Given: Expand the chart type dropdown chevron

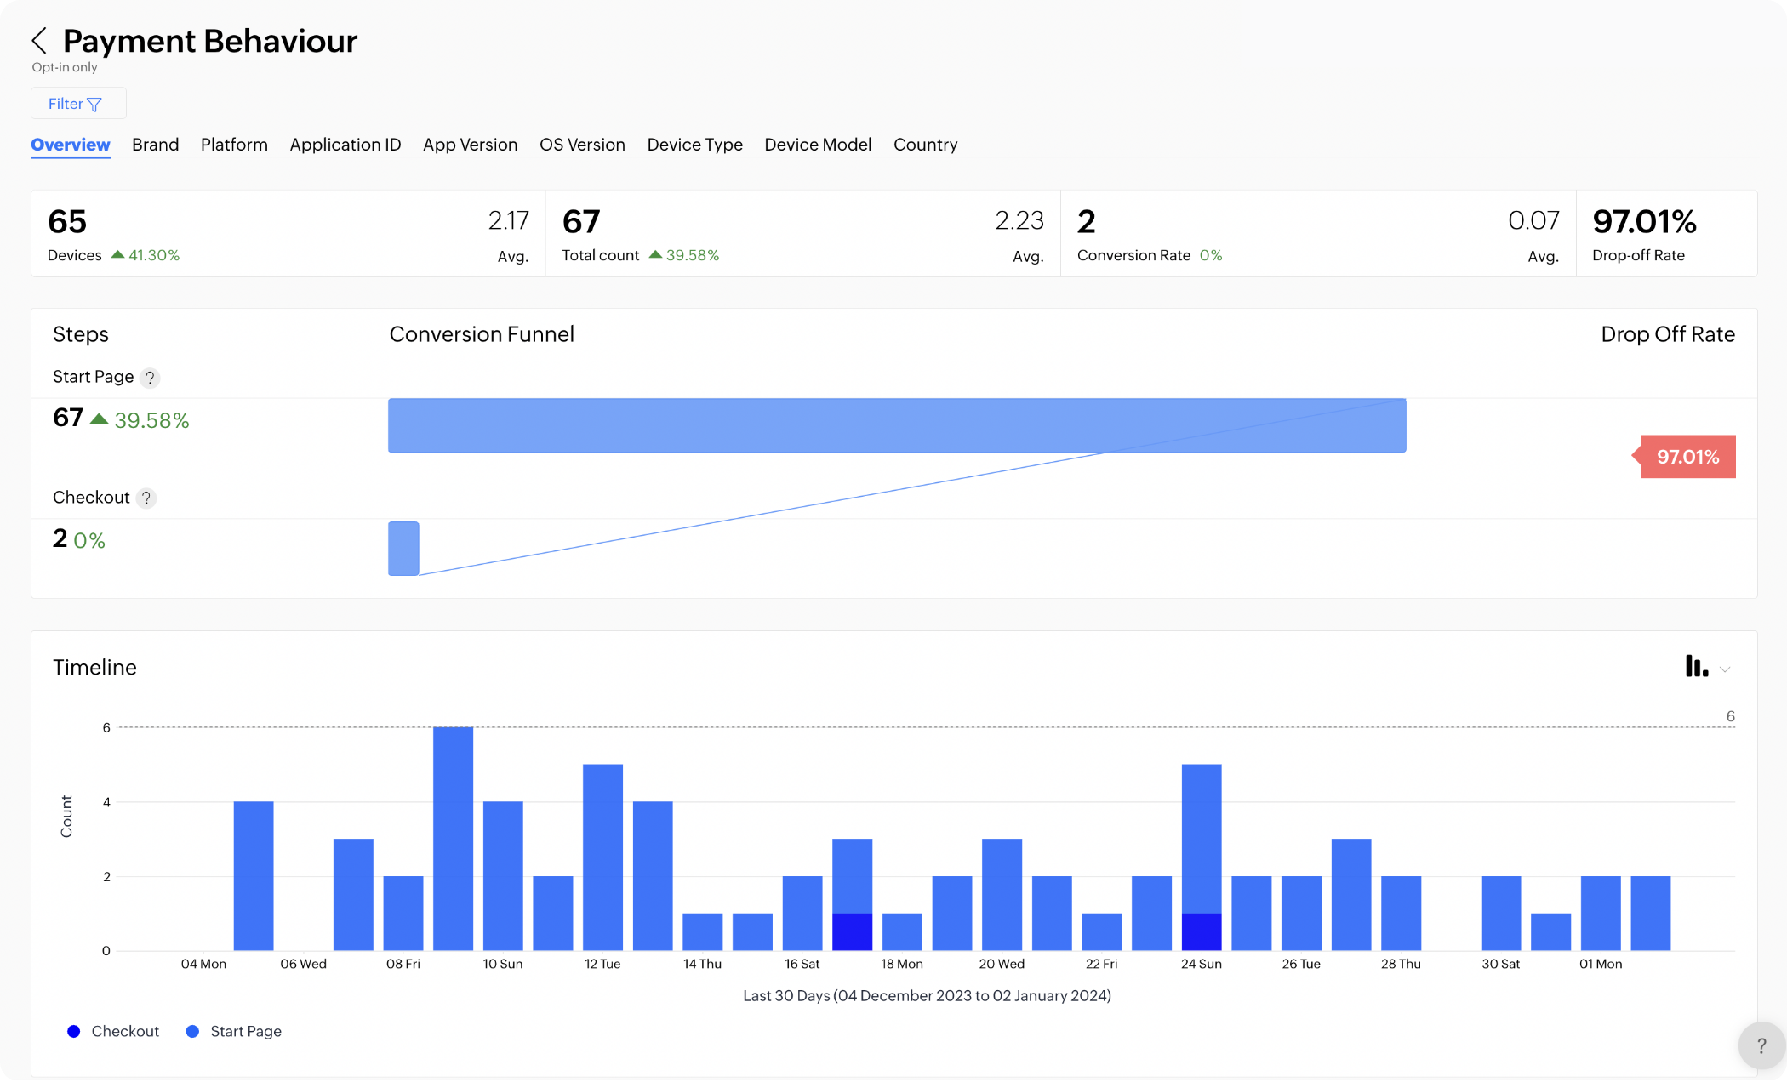Looking at the screenshot, I should (x=1725, y=669).
